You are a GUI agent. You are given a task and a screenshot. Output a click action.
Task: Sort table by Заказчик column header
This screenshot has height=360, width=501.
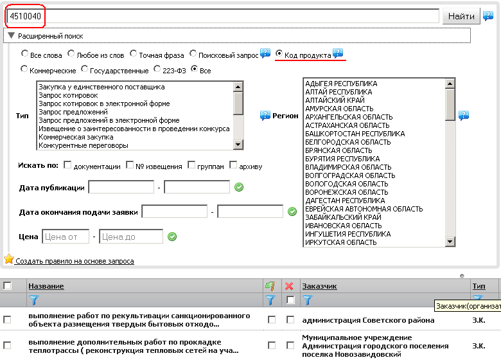click(319, 286)
